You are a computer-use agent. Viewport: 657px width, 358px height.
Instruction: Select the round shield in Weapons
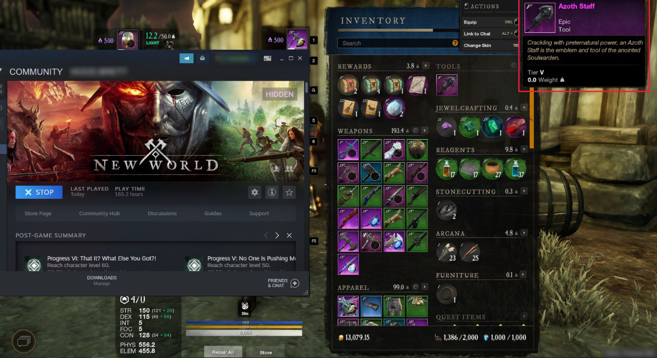coord(417,149)
